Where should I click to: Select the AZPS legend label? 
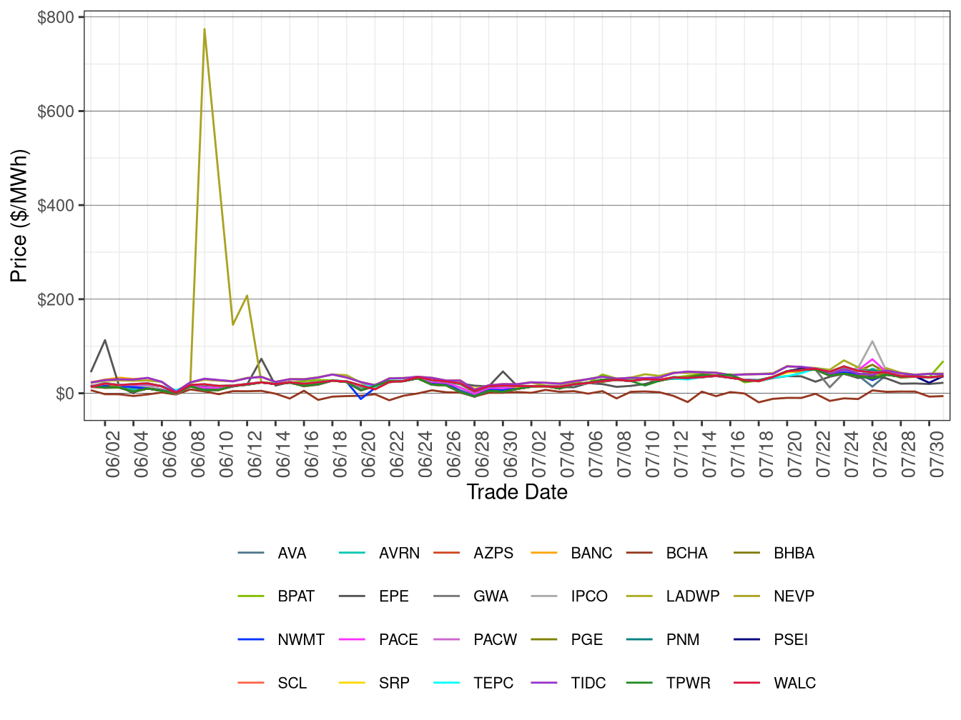(493, 554)
